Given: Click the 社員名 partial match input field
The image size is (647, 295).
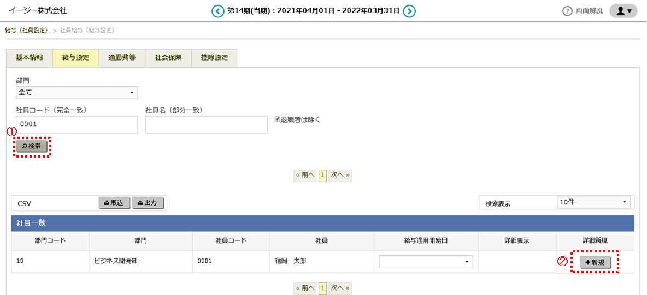Looking at the screenshot, I should click(206, 124).
